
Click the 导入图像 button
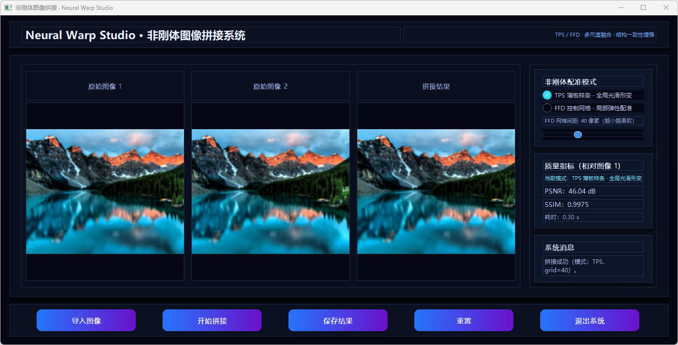86,320
